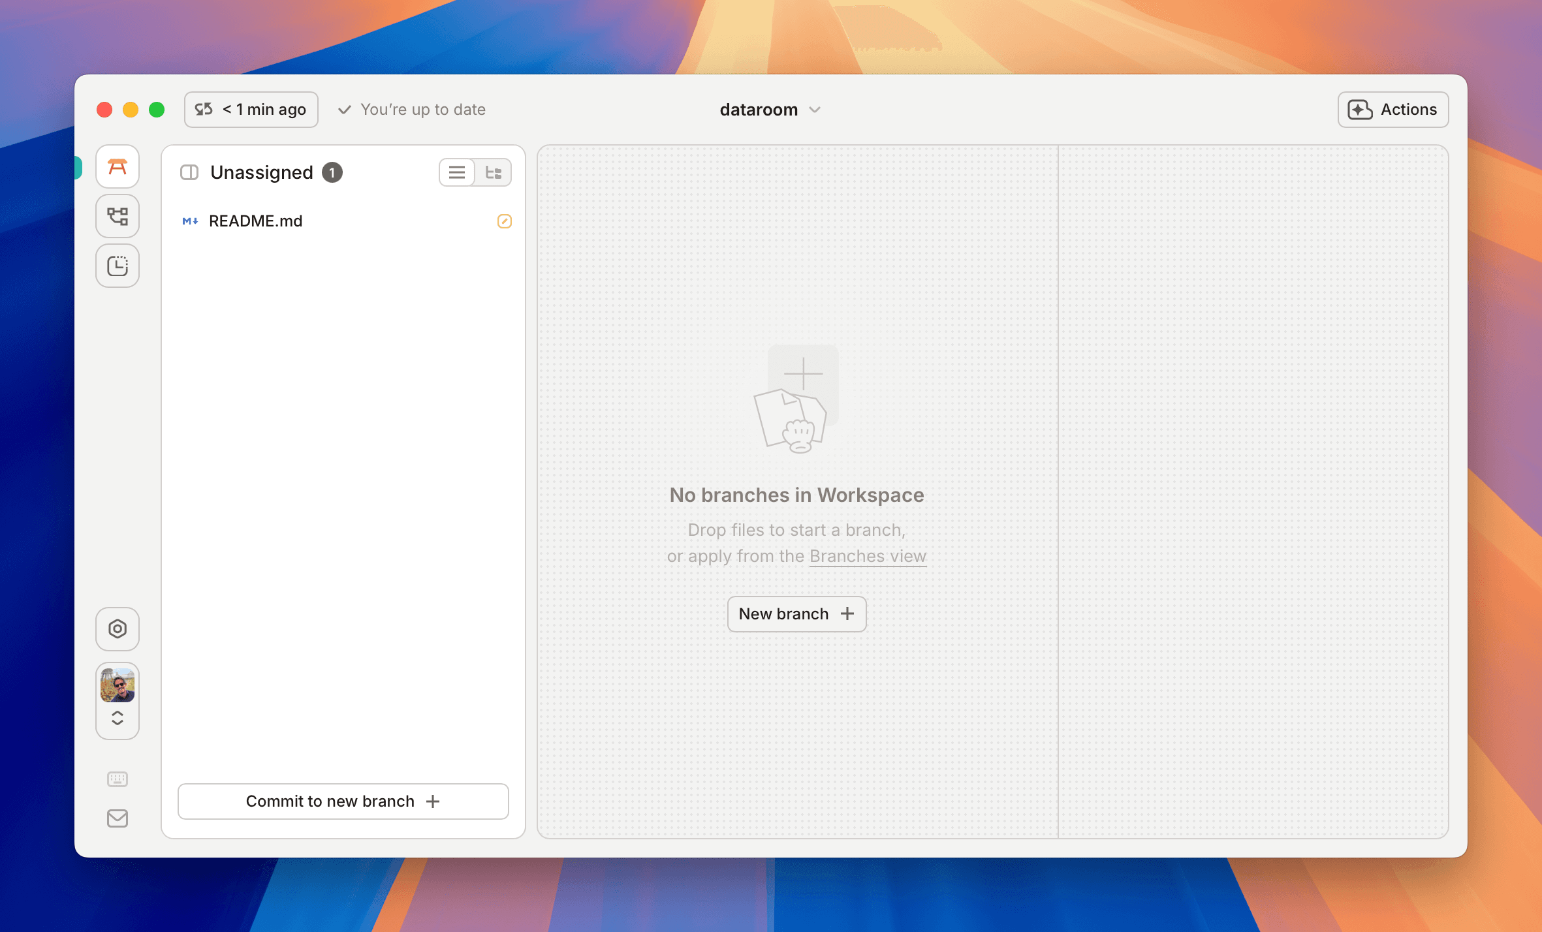Click the mail feedback icon
This screenshot has height=932, width=1542.
[118, 818]
